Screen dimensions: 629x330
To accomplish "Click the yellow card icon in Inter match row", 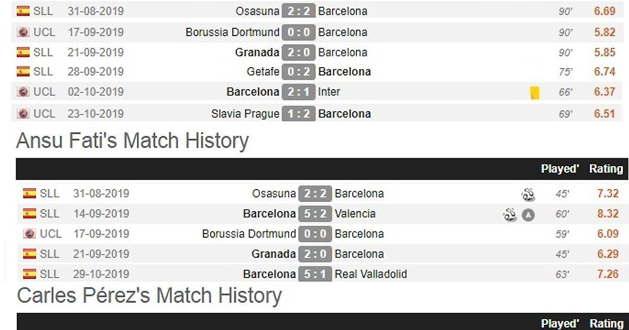I will (535, 93).
